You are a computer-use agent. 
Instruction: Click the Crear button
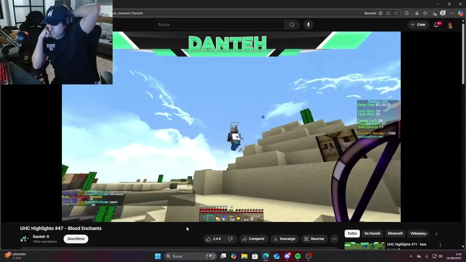(418, 25)
